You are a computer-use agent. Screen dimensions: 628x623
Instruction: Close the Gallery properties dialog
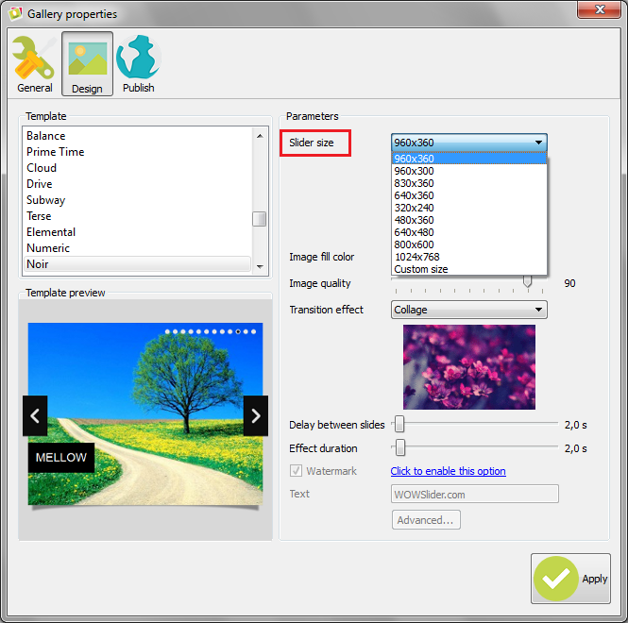(599, 9)
